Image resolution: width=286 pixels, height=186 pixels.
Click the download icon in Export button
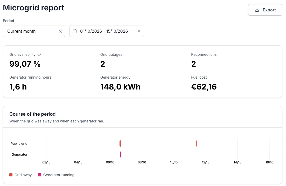click(x=257, y=10)
